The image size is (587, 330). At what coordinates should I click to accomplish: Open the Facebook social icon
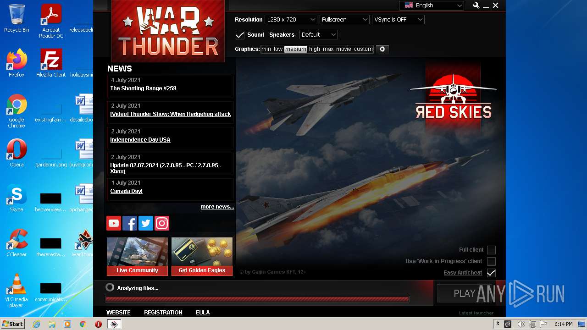click(x=130, y=223)
